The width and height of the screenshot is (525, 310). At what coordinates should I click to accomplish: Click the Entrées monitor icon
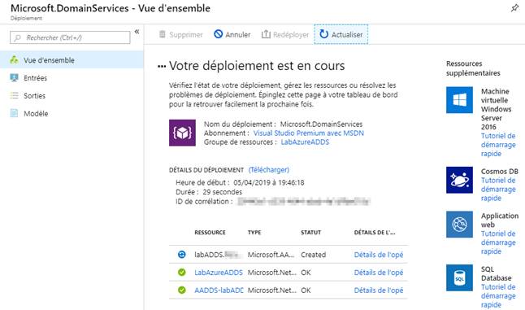(x=14, y=78)
